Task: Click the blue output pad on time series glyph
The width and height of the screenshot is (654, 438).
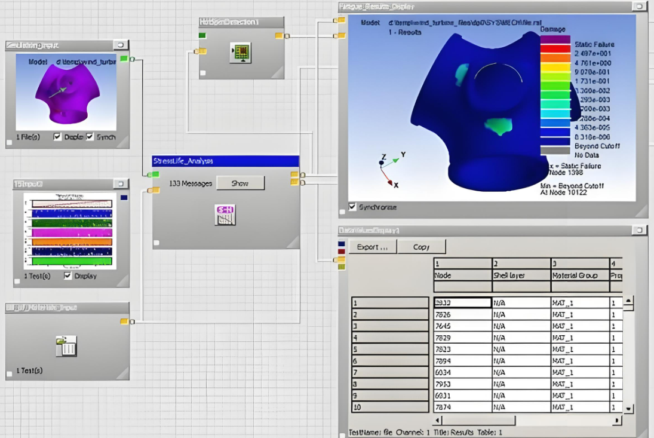Action: click(124, 198)
